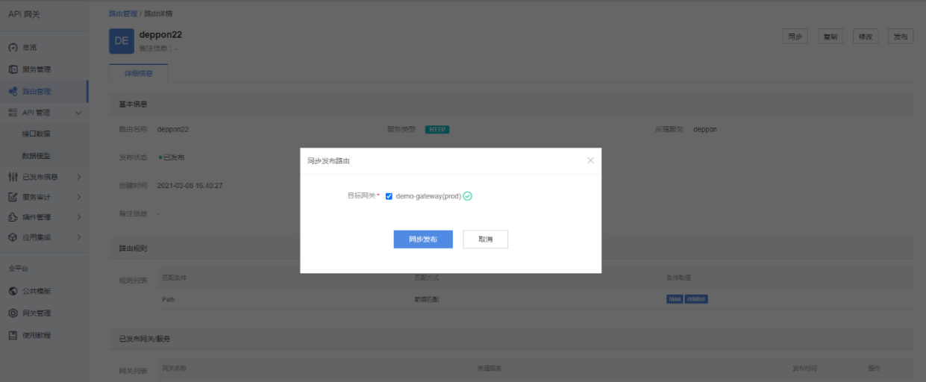Switch to the 详细信息 tab
The width and height of the screenshot is (926, 382).
tap(138, 73)
